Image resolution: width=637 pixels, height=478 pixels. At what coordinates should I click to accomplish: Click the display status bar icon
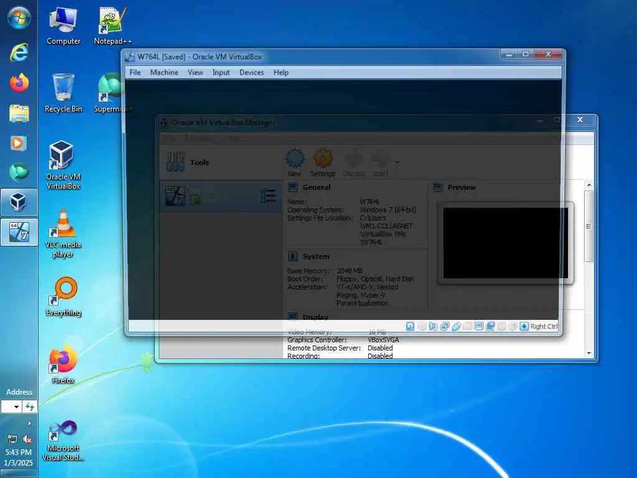point(479,326)
